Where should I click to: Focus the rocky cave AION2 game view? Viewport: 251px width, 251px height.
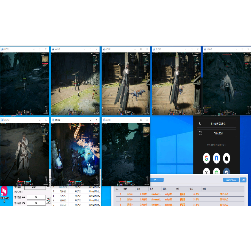point(227,84)
